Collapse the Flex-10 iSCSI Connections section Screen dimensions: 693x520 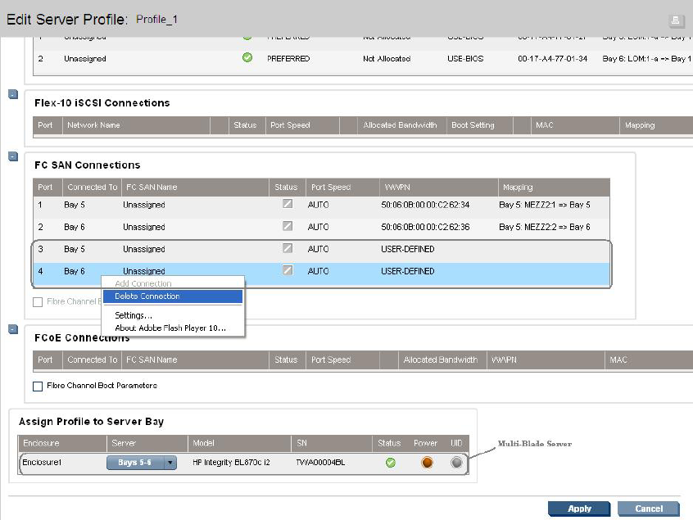click(x=13, y=94)
